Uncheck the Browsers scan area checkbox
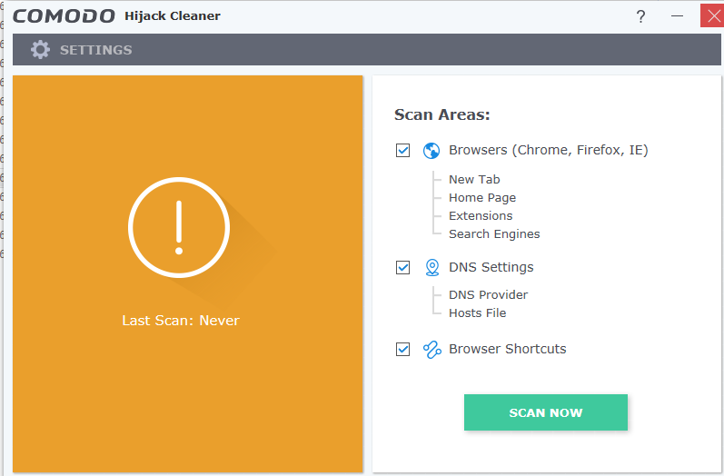Viewport: 724px width, 476px height. (402, 151)
